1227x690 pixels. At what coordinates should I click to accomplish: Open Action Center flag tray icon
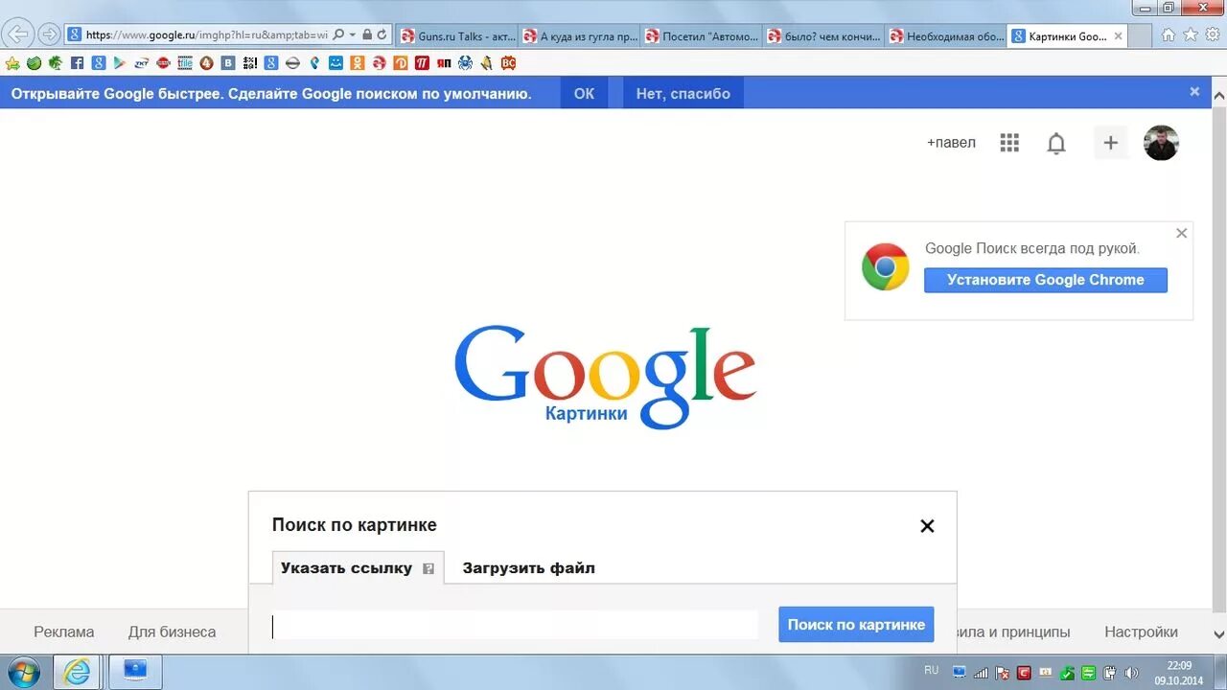[1002, 673]
